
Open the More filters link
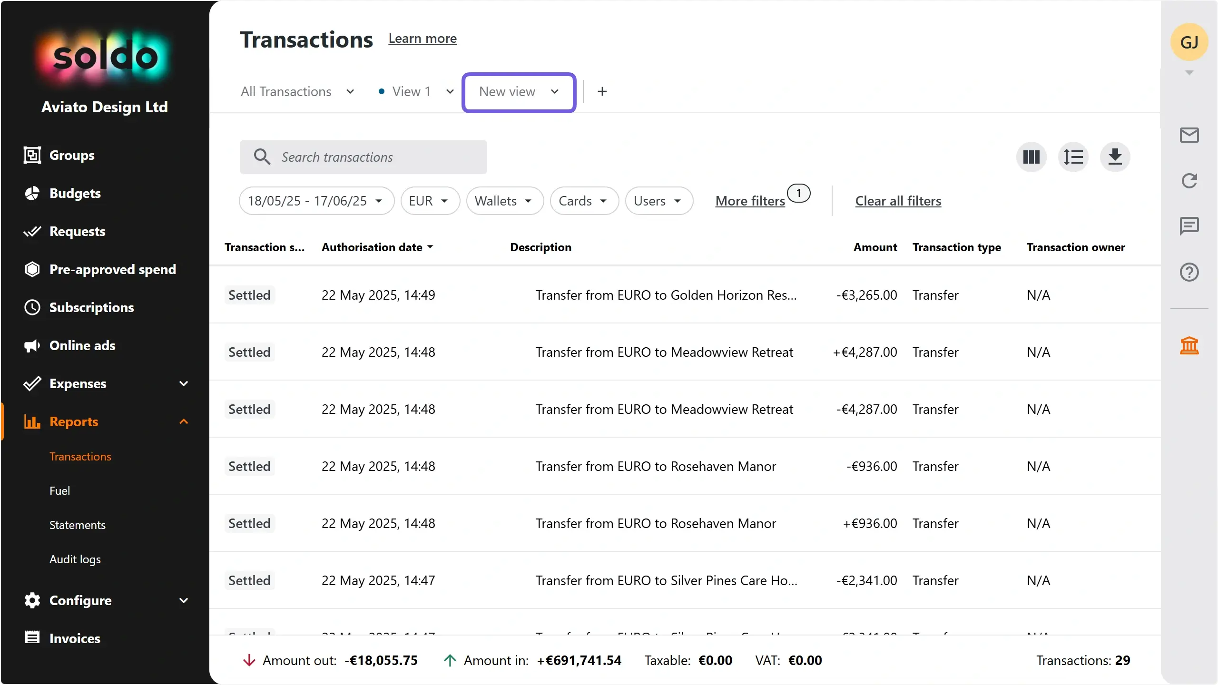(x=750, y=201)
